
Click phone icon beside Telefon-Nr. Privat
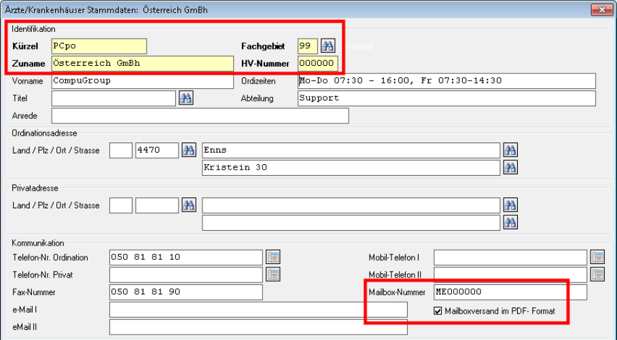pyautogui.click(x=273, y=274)
